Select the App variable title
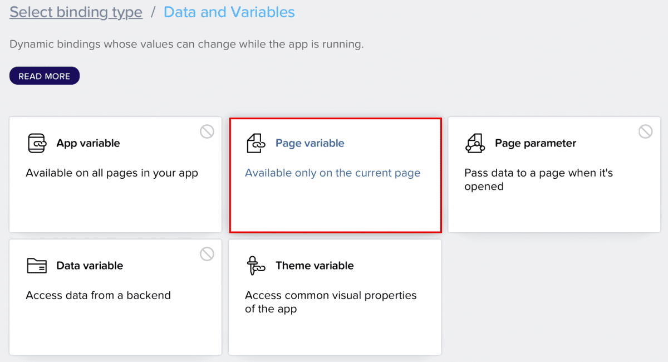This screenshot has height=362, width=668. [x=88, y=143]
